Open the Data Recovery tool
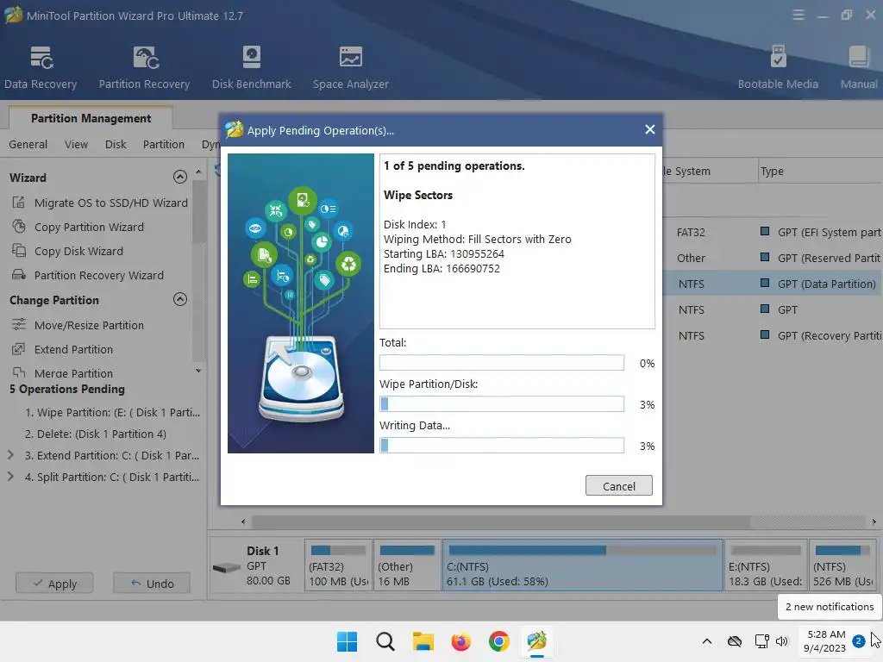Screen dimensions: 883x662 coord(41,67)
